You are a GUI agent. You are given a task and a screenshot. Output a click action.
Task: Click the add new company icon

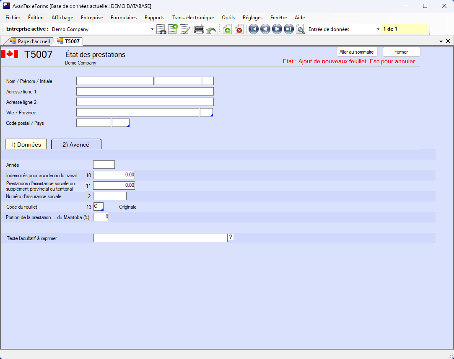pos(173,29)
